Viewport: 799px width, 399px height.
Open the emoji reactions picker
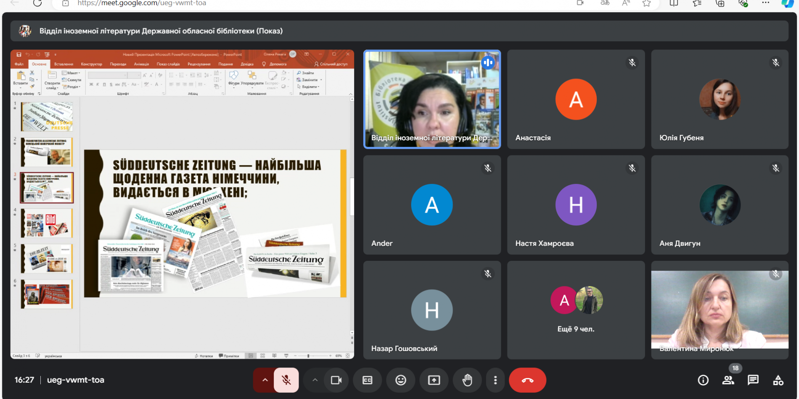tap(401, 380)
